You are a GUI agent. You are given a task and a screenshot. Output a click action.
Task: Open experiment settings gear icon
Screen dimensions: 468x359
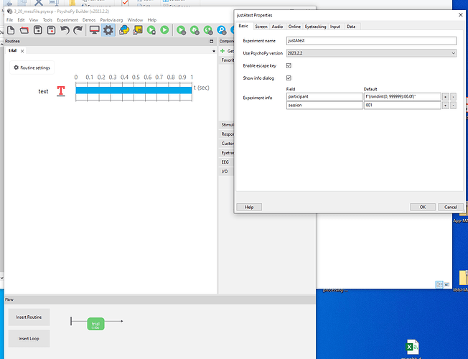(108, 30)
